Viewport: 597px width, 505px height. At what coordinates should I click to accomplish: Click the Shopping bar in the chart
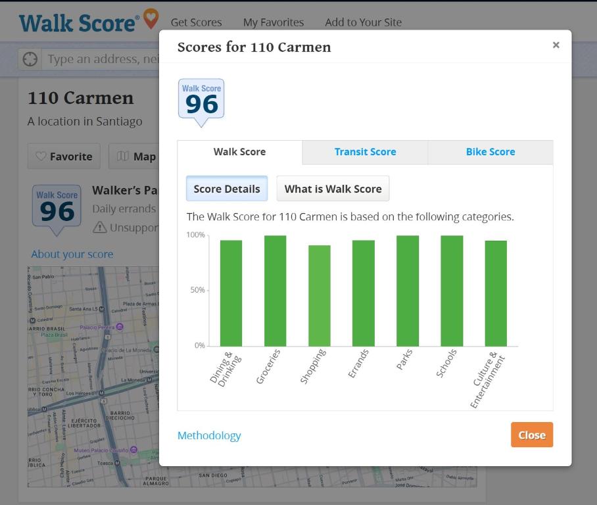pyautogui.click(x=320, y=296)
